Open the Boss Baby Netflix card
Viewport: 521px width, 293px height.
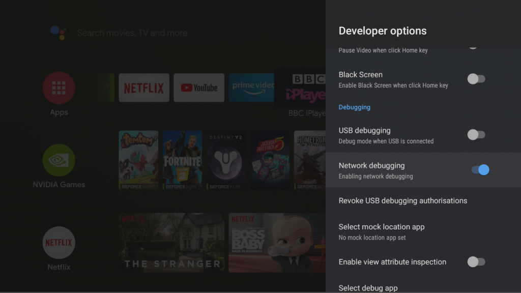277,243
